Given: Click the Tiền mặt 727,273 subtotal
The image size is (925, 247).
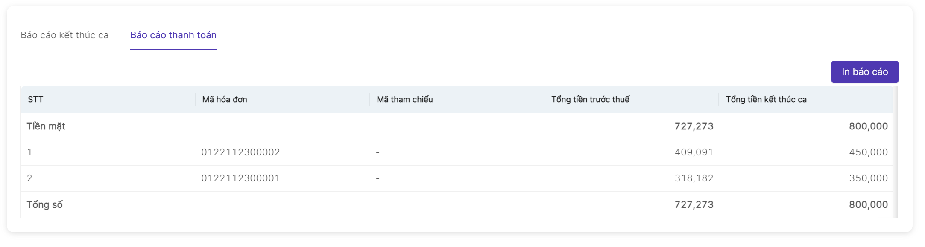Looking at the screenshot, I should point(694,126).
